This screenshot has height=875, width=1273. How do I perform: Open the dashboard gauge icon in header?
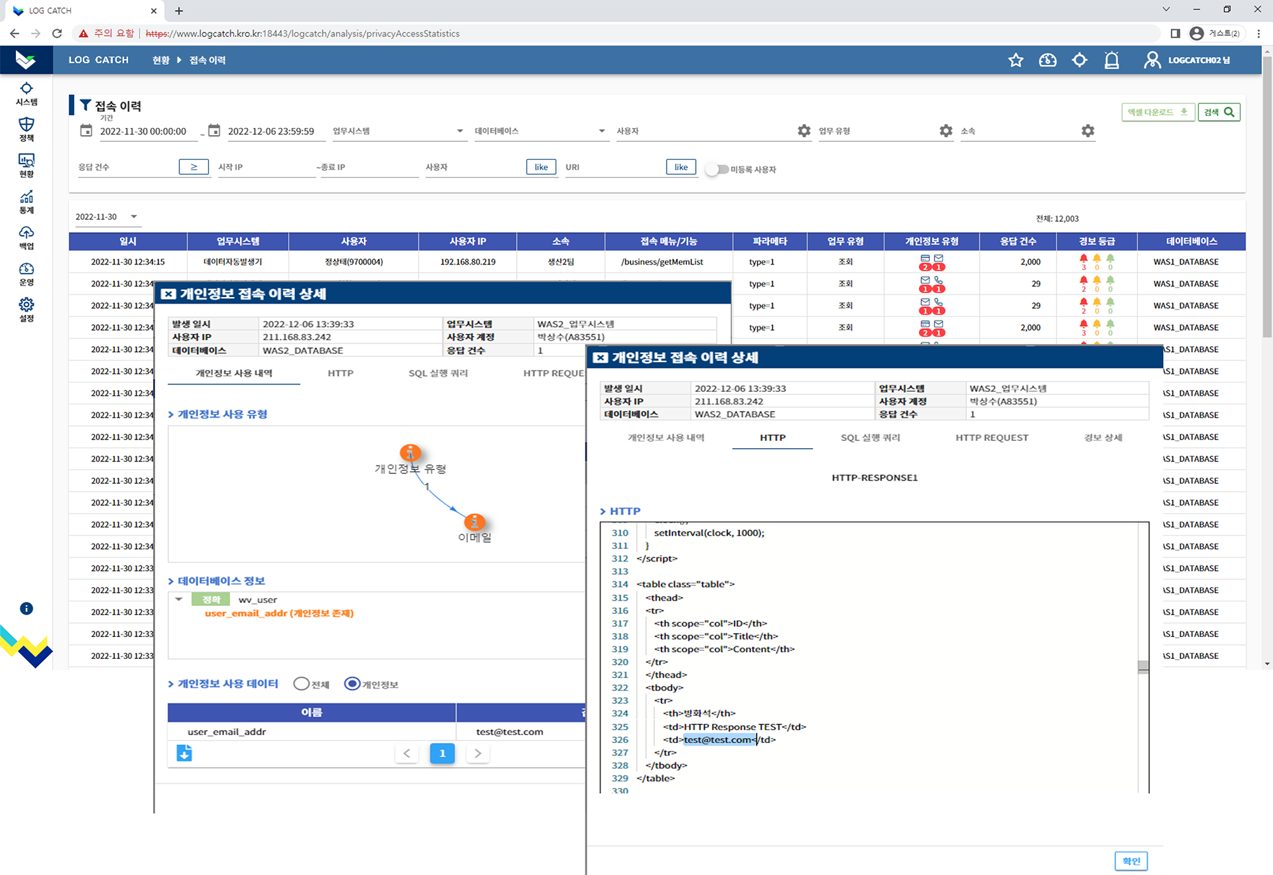click(1048, 60)
